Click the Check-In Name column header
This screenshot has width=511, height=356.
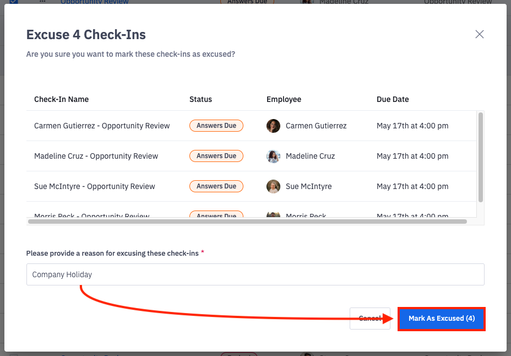point(61,99)
